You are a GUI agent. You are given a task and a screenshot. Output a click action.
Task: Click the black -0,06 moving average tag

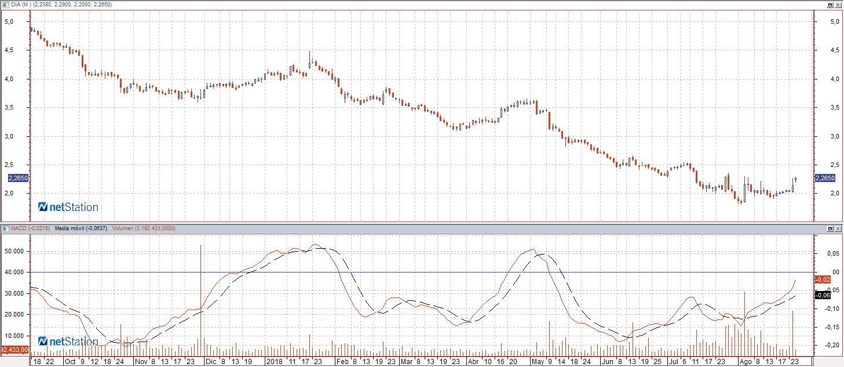[823, 295]
